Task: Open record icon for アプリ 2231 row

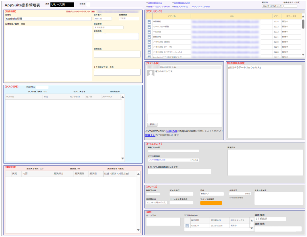Action: 149,37
